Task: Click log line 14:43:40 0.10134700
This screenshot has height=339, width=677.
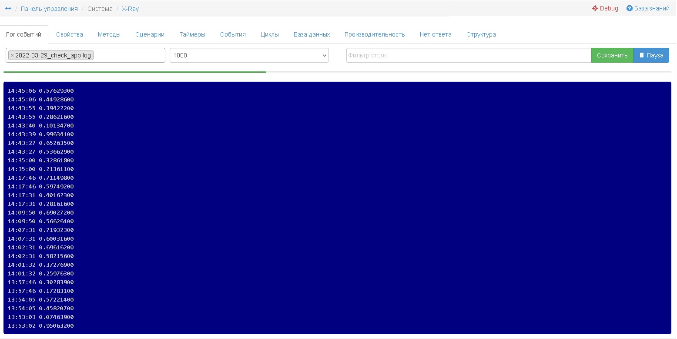Action: [x=41, y=126]
